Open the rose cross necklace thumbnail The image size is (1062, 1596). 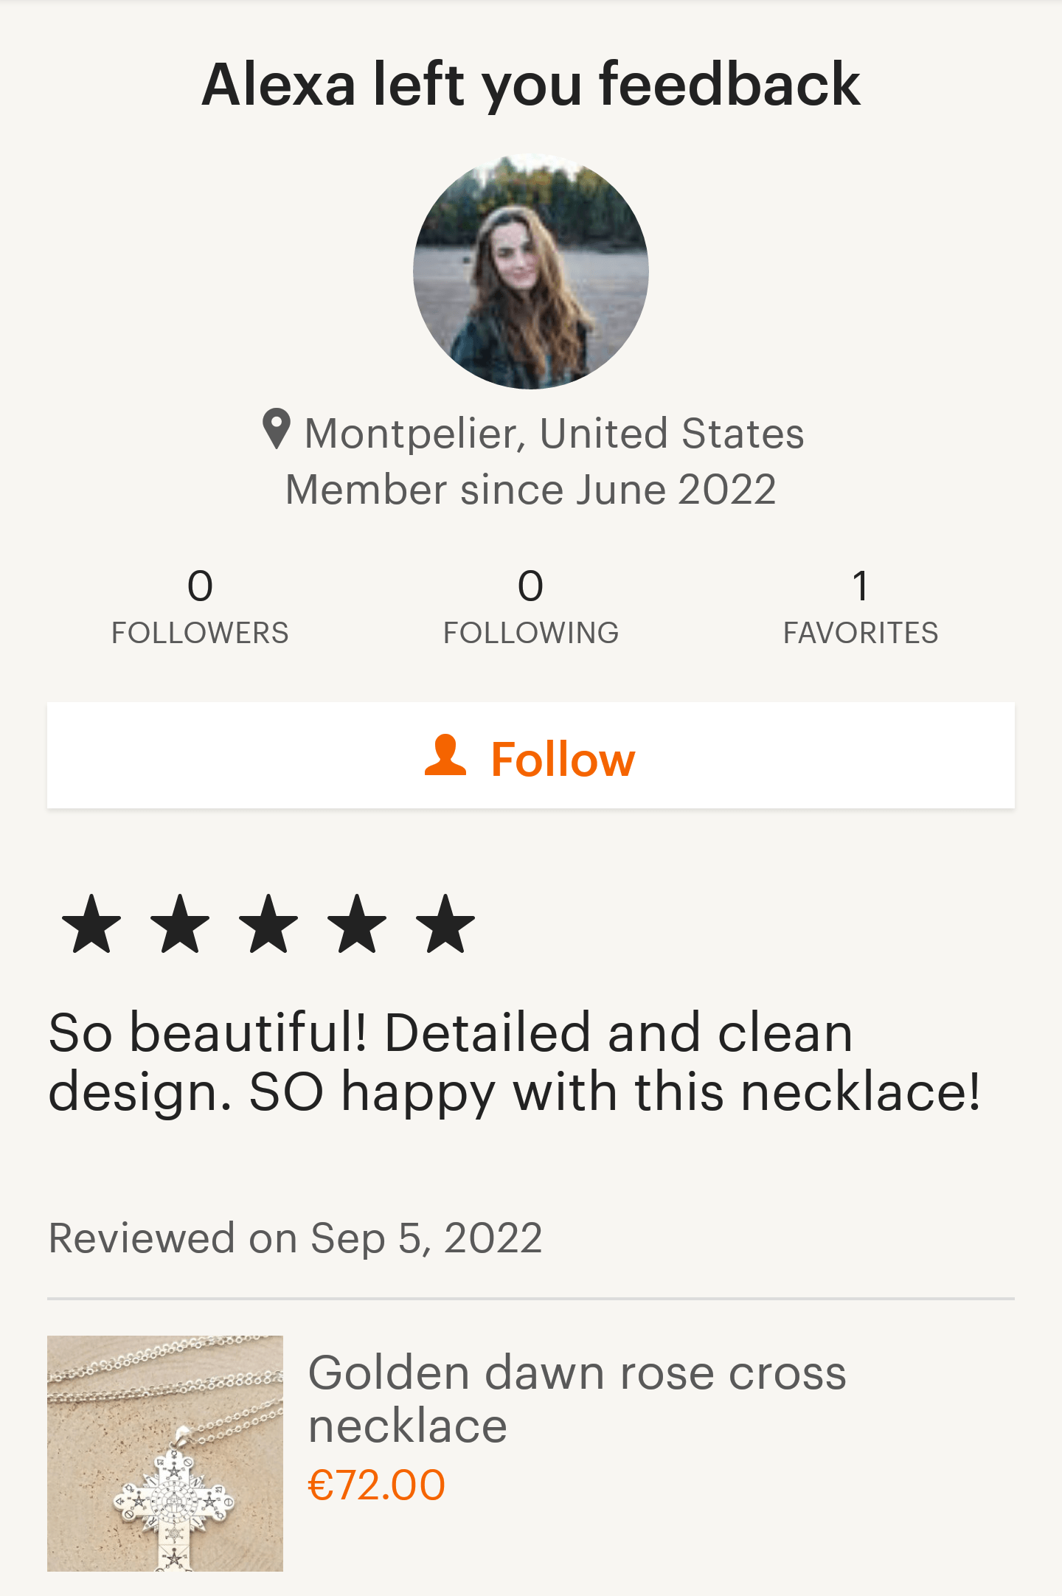click(x=165, y=1453)
